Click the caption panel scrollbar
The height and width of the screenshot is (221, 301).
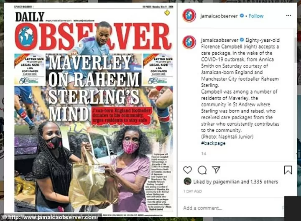pos(296,50)
